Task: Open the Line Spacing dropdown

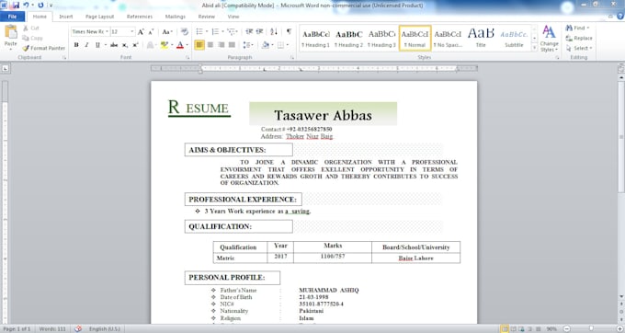Action: coord(248,45)
